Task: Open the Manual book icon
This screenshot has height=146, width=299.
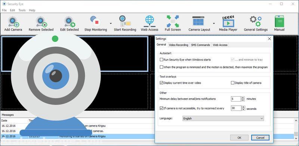Action: point(279,21)
